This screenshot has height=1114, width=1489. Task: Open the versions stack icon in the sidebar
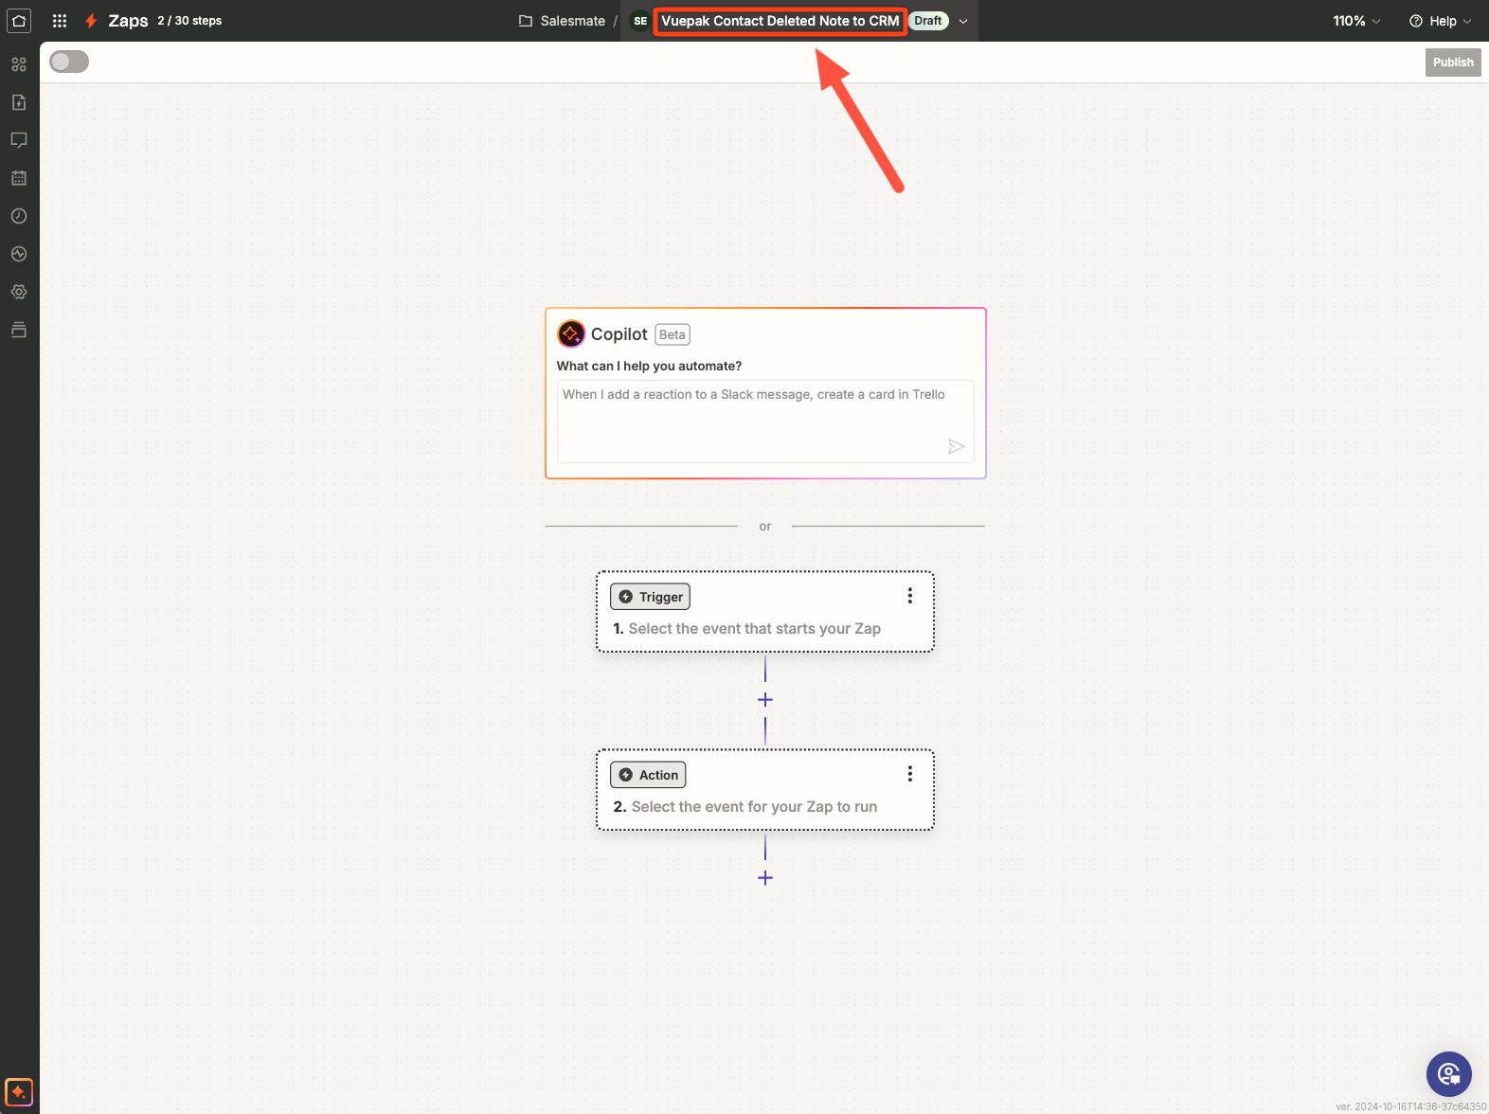point(19,330)
